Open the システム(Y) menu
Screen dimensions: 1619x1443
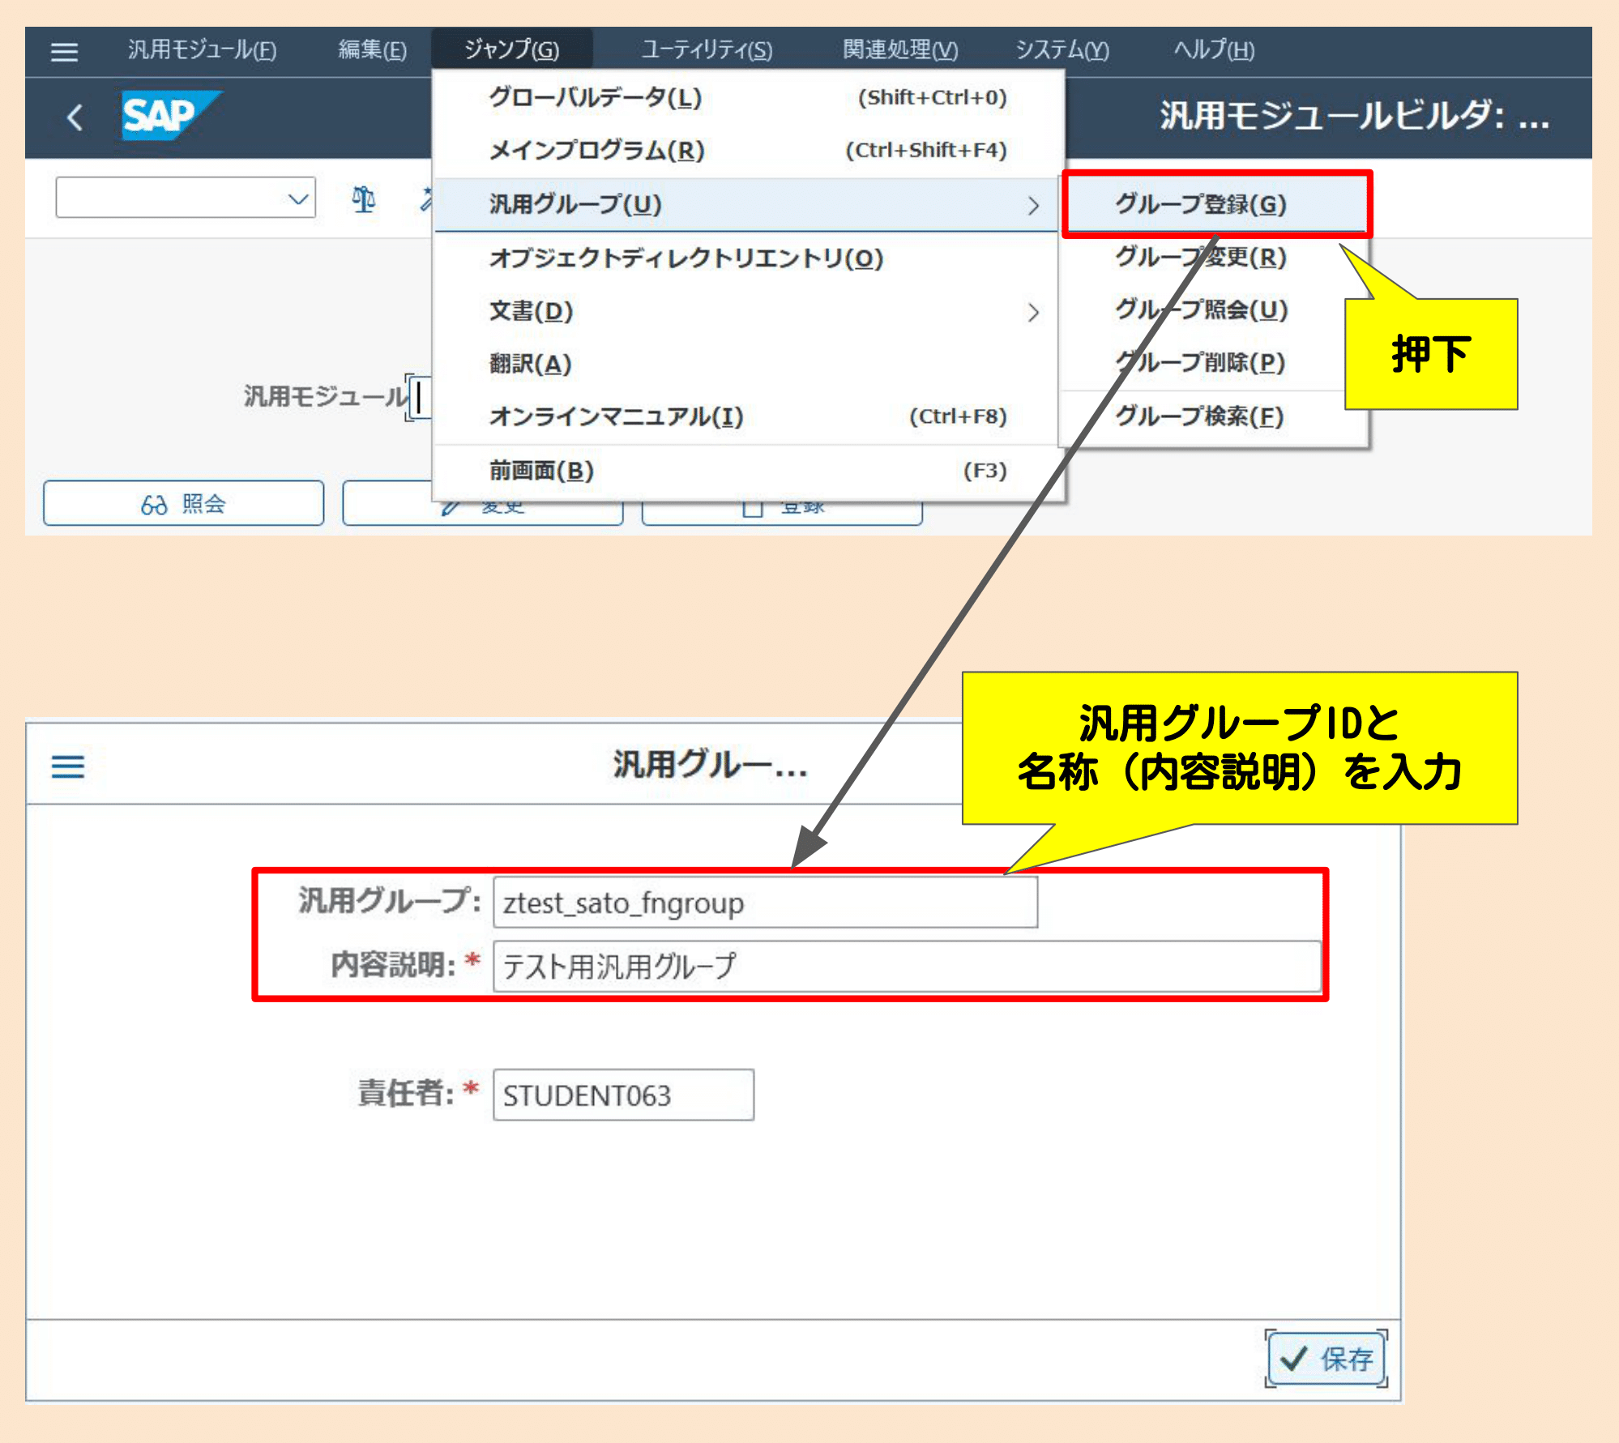click(x=1062, y=49)
